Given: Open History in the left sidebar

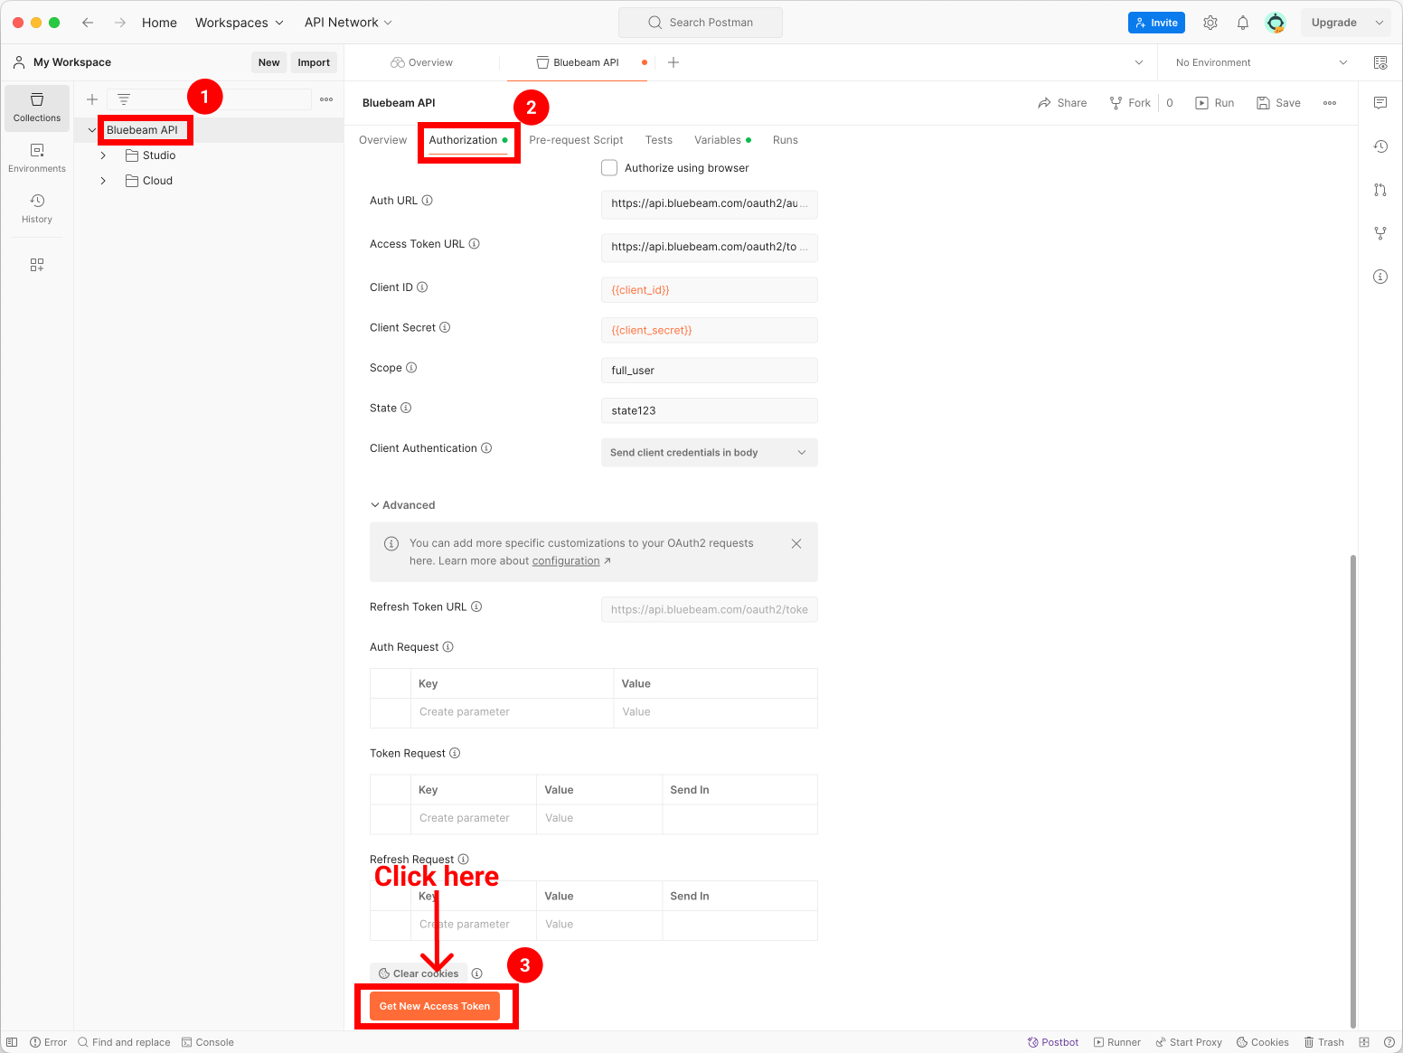Looking at the screenshot, I should pos(37,208).
